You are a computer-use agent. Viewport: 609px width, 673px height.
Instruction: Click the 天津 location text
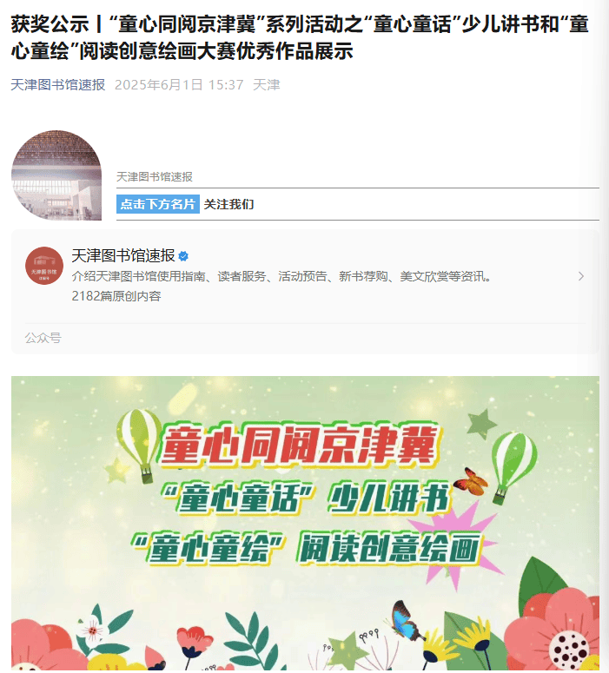[x=267, y=84]
